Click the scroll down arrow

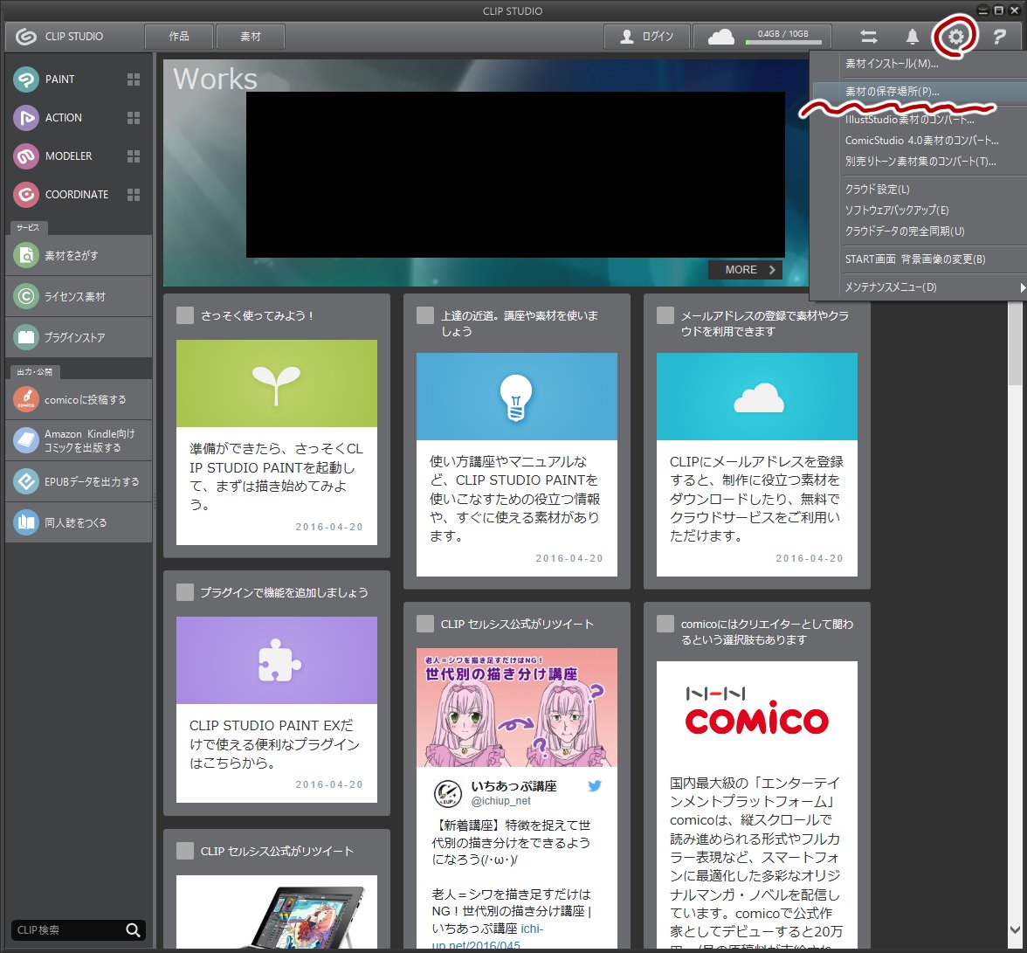(x=1015, y=929)
